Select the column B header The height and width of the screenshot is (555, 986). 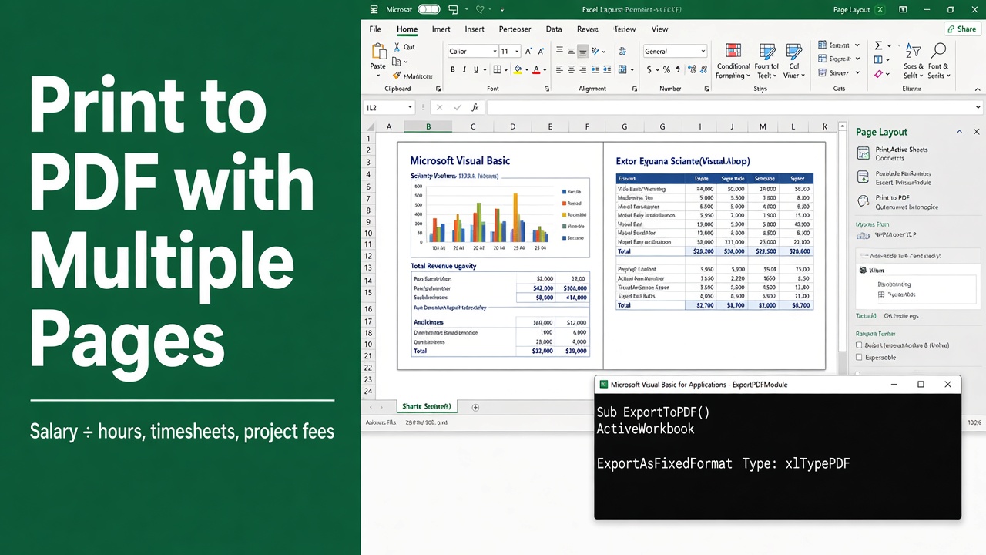(x=428, y=126)
